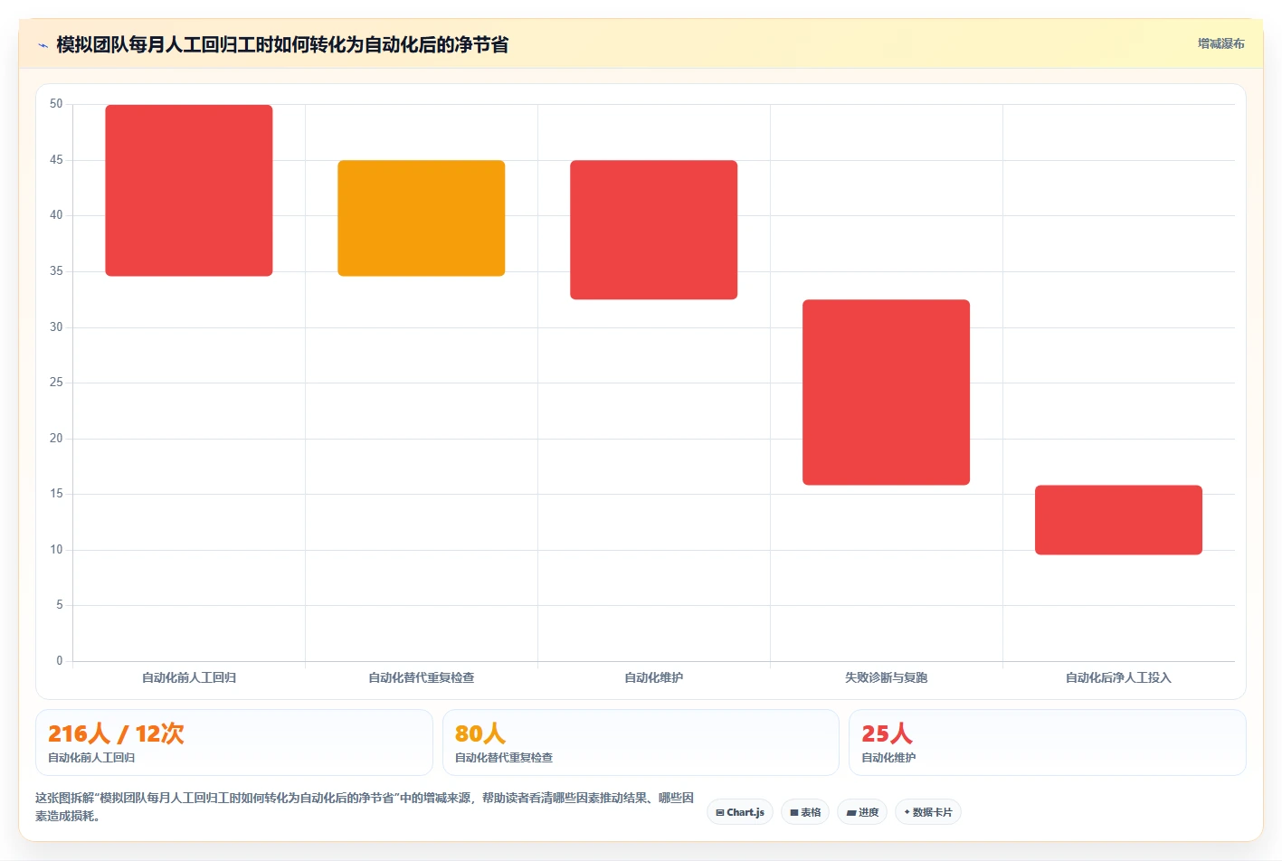1282x861 pixels.
Task: Click y-axis tick value 10
Action: click(x=56, y=550)
